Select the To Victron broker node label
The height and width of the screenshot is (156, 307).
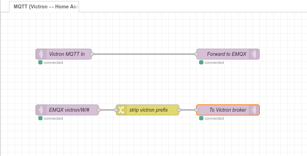(228, 110)
